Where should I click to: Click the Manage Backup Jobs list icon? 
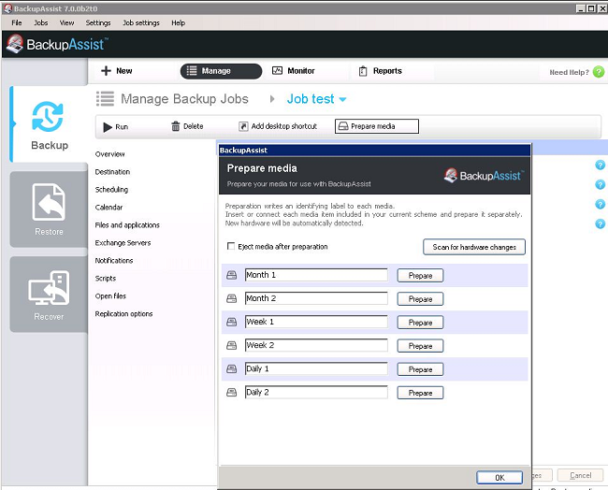point(105,99)
